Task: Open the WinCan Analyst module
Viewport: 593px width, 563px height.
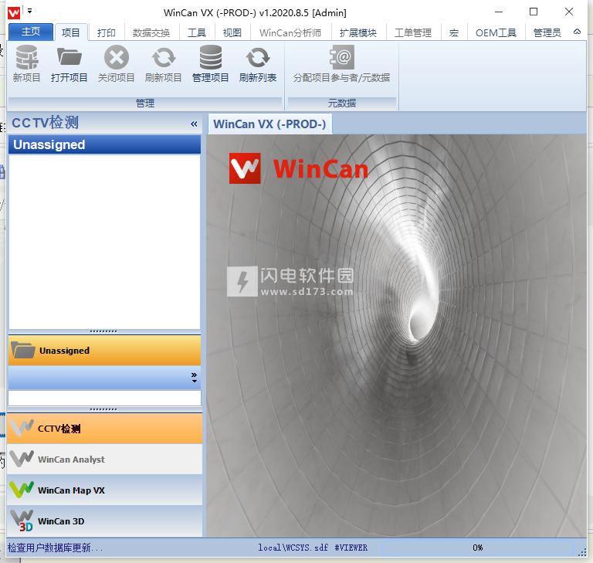Action: (105, 459)
